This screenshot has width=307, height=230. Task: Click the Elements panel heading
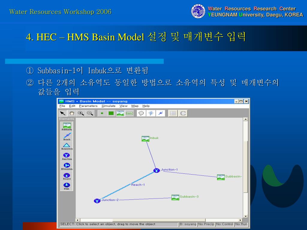(67, 119)
